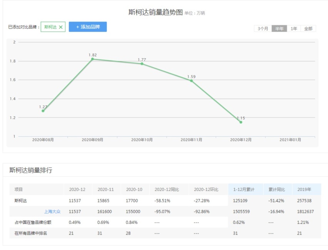Click the 15865 cell in the 斯柯达 row
This screenshot has height=250, width=328.
(103, 201)
